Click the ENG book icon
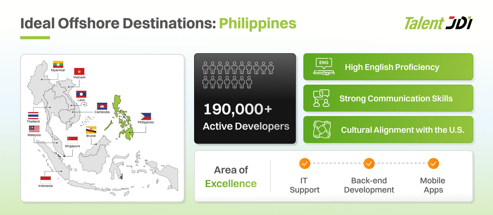This screenshot has height=215, width=493. pyautogui.click(x=323, y=67)
